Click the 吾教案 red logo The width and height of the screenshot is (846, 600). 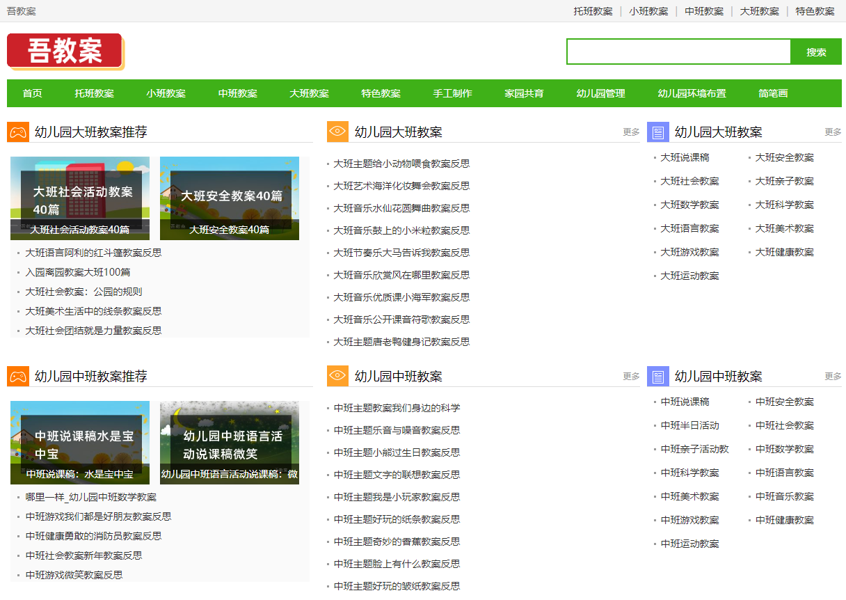coord(65,52)
